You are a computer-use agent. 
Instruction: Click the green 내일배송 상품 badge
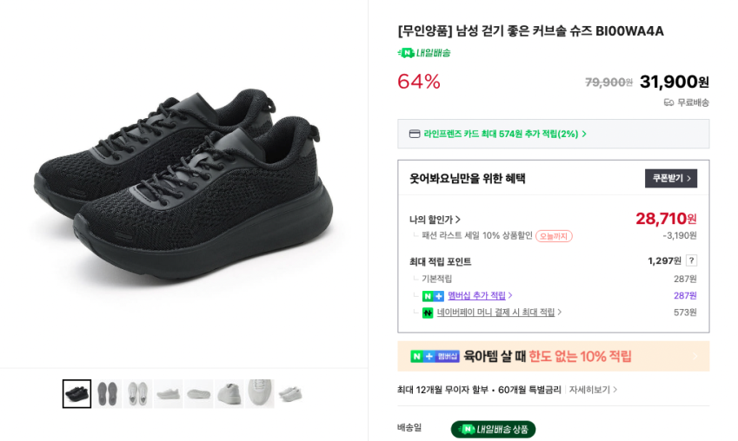493,429
